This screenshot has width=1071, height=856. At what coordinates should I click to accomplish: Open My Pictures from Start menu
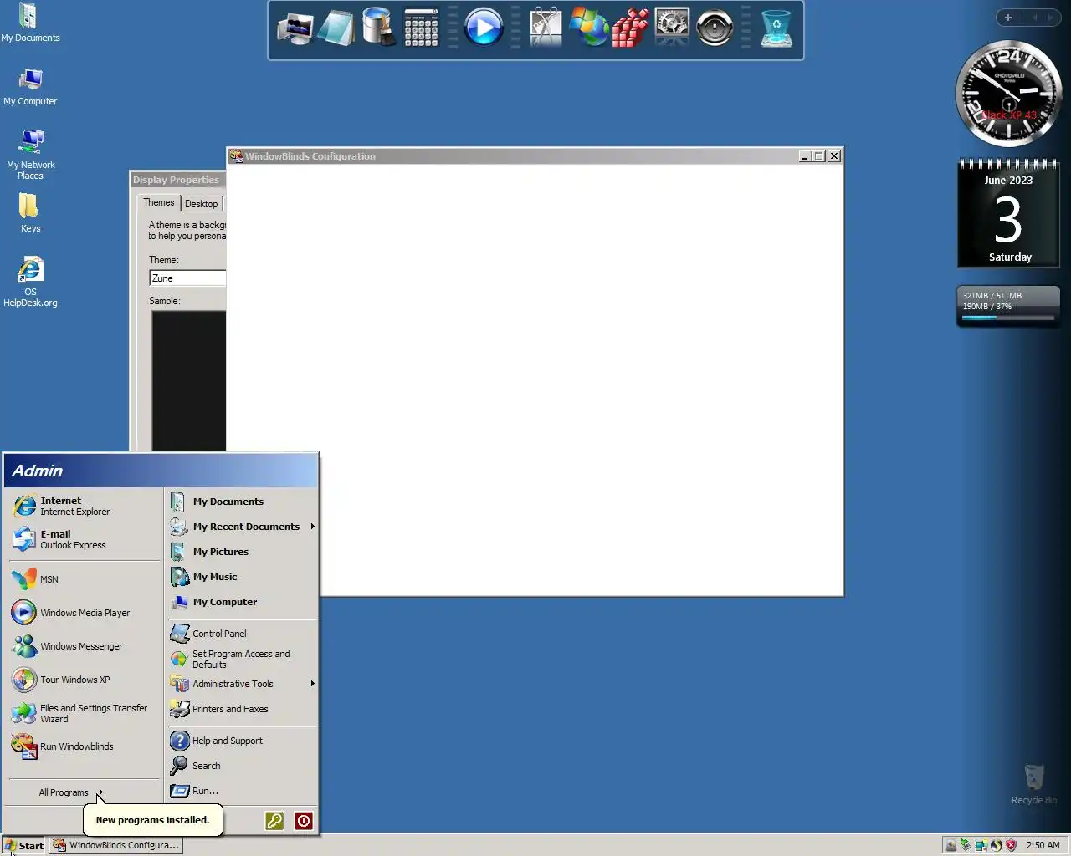pyautogui.click(x=243, y=551)
